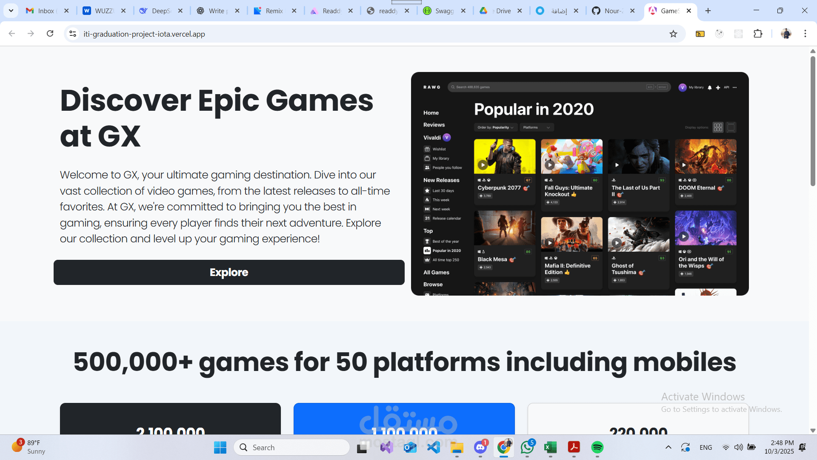Click the taskbar Search box
817x460 pixels.
point(292,447)
